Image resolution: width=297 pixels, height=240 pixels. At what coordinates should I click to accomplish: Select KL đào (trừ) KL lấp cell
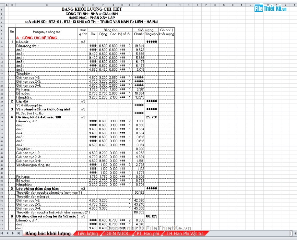47,113
